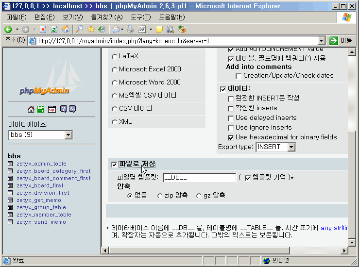Viewport: 359px width, 267px height.
Task: Open the zetyx_member_table table link
Action: (44, 215)
